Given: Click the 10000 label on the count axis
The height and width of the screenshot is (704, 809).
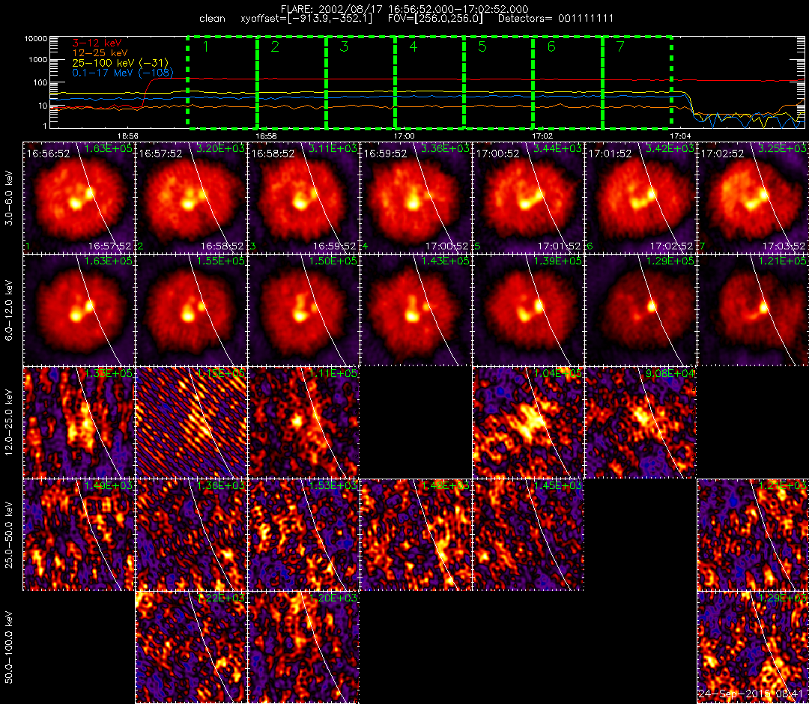Looking at the screenshot, I should [36, 39].
